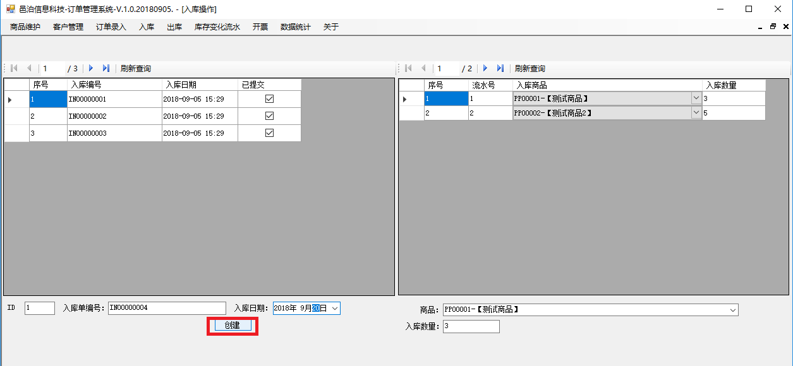
Task: Open the 客户管理 menu
Action: click(x=68, y=27)
